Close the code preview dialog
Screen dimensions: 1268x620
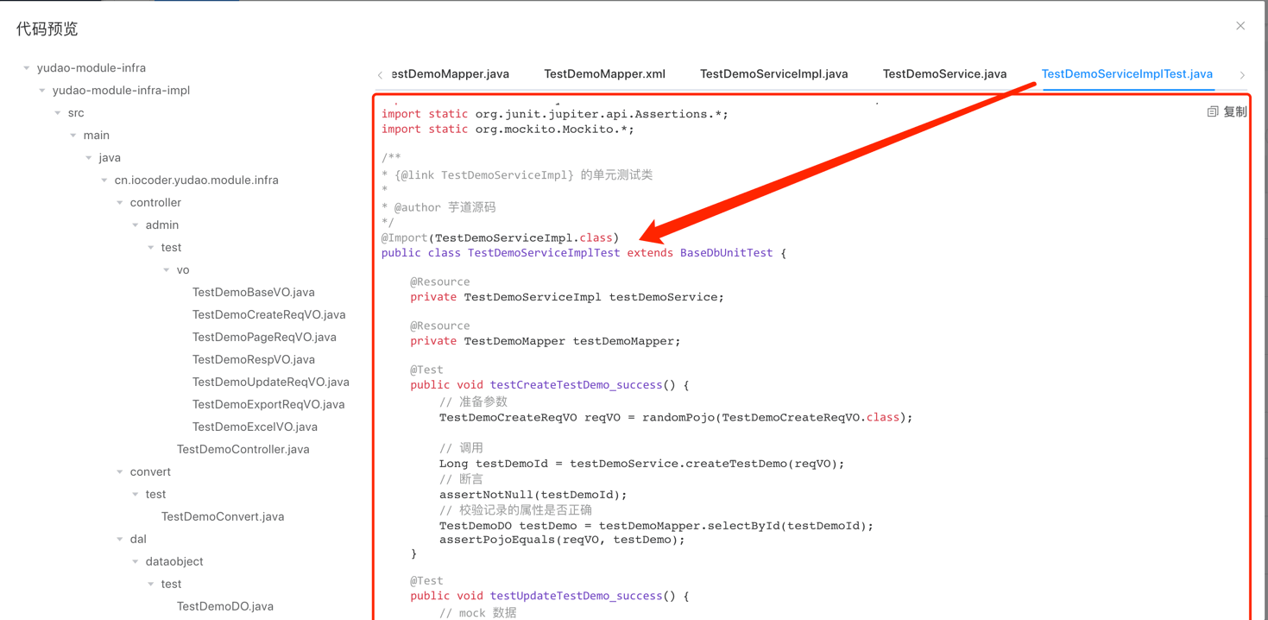[1240, 26]
